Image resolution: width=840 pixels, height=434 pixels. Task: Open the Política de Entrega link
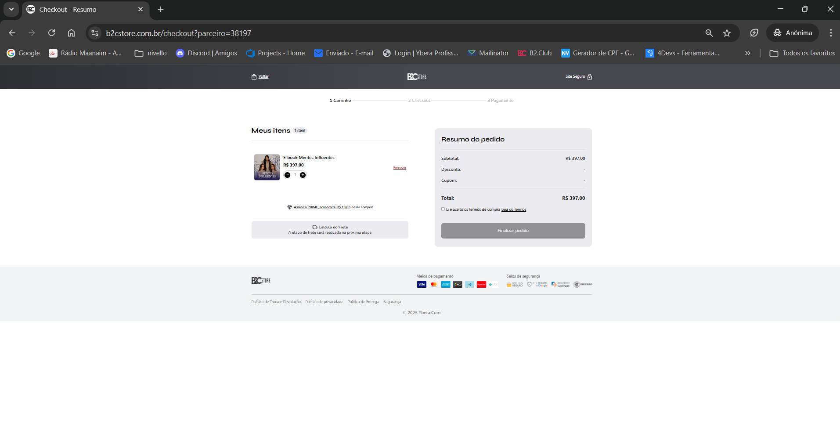(x=363, y=302)
